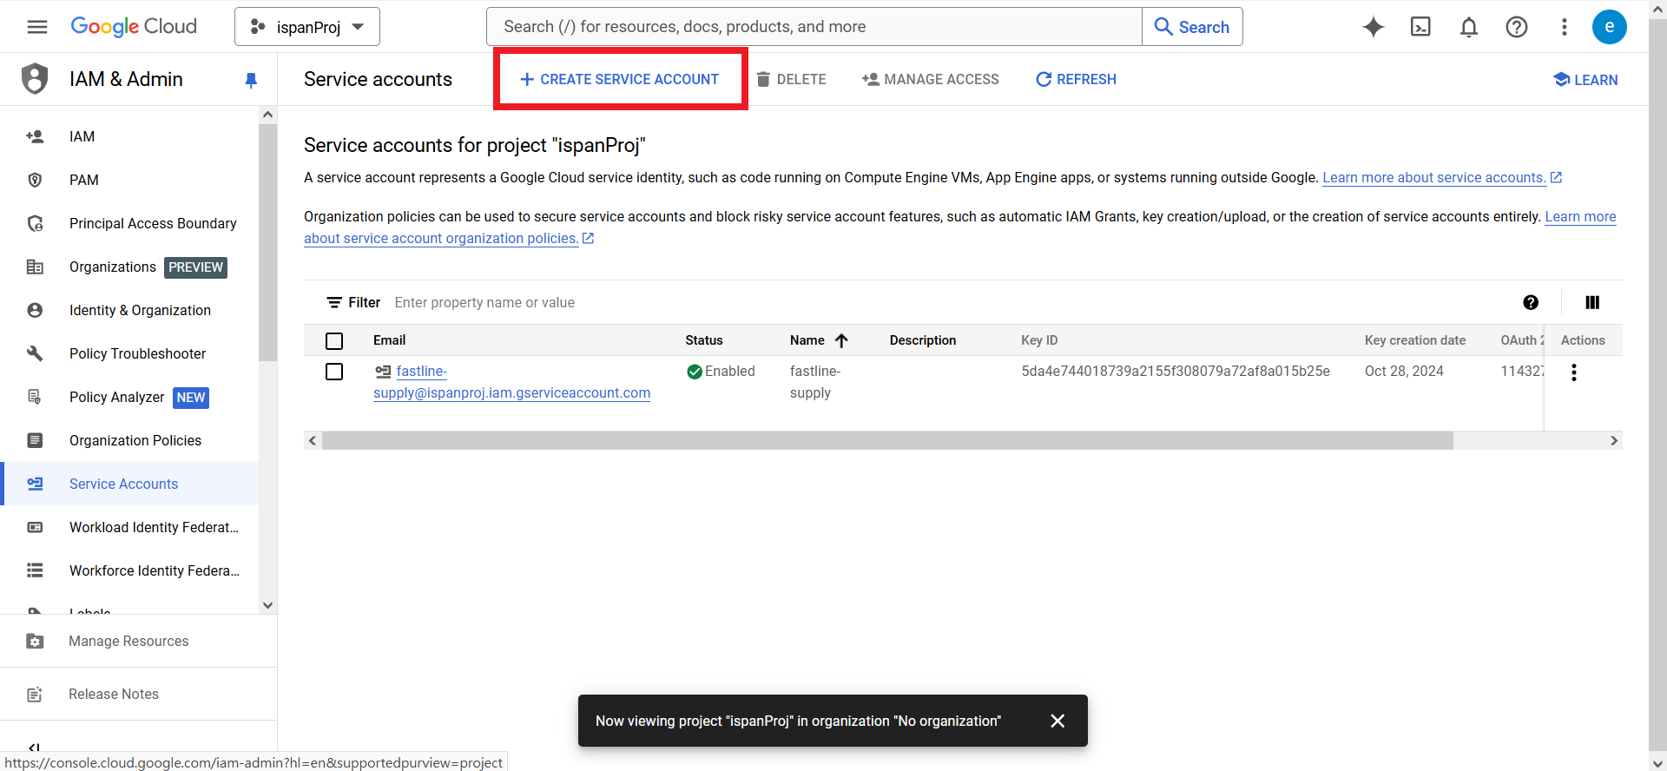Click the sidebar scrollbar up arrow
The height and width of the screenshot is (771, 1667).
click(267, 115)
